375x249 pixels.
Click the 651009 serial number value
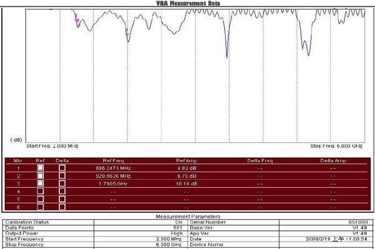[x=358, y=222]
